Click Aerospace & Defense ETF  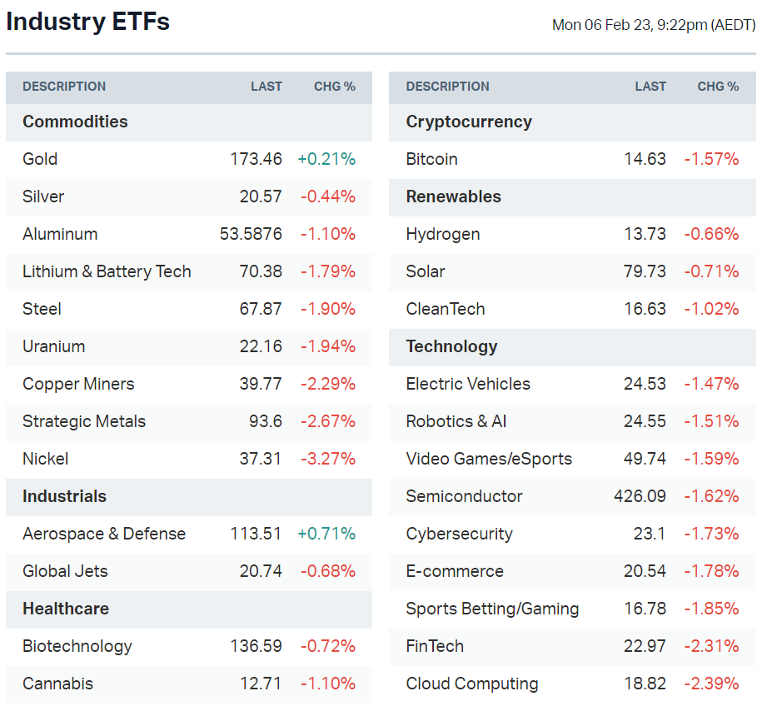(104, 534)
